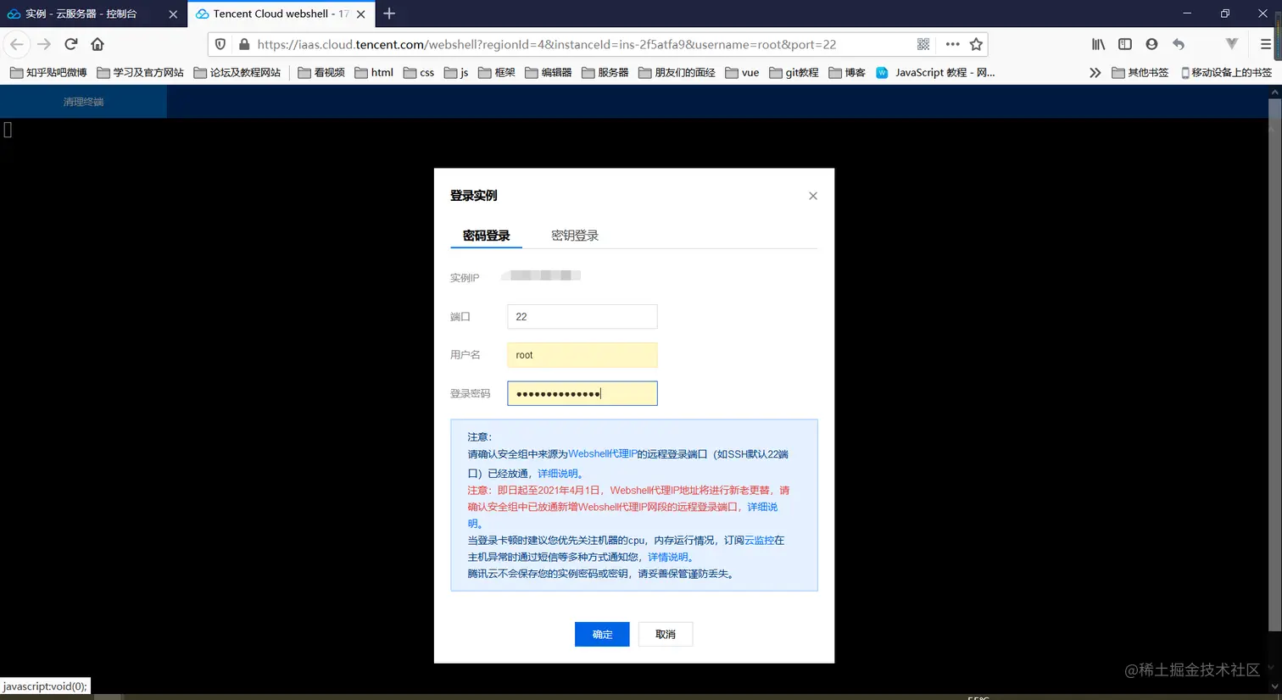
Task: Go back using the browser back arrow
Action: pyautogui.click(x=17, y=44)
